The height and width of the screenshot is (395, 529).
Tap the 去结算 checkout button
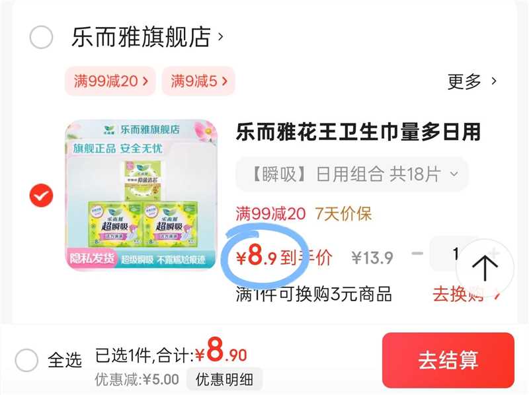click(448, 360)
